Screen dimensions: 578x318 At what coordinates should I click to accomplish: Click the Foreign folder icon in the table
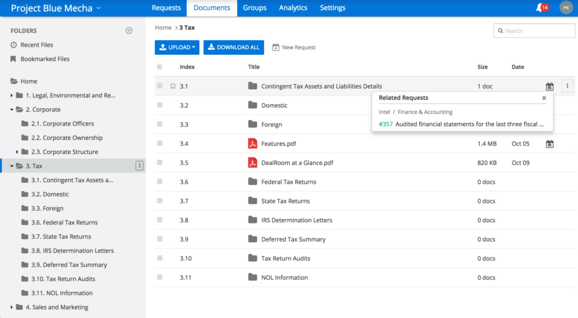coord(252,124)
